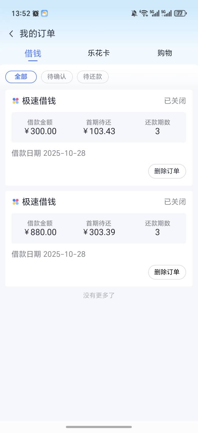
Task: Tap the colorful logo of first 极速借钱 order
Action: pyautogui.click(x=15, y=101)
